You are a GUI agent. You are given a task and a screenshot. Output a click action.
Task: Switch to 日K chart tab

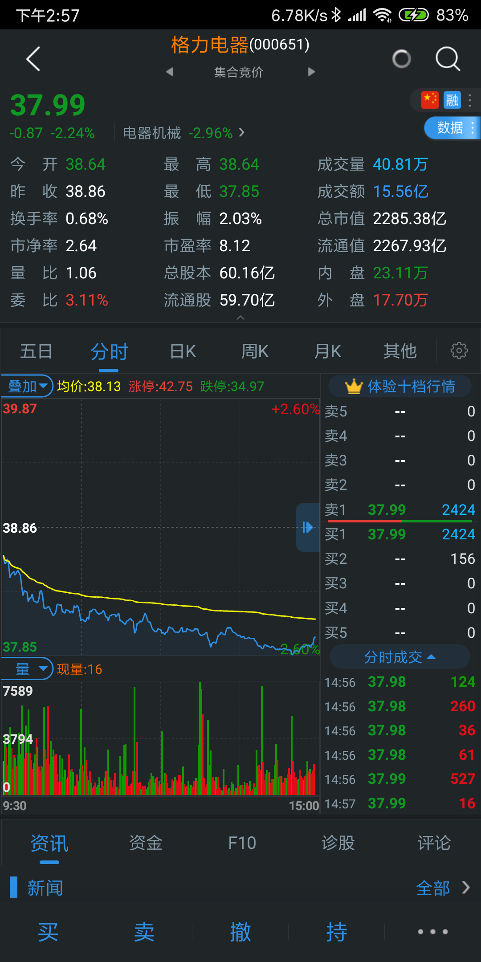point(183,351)
